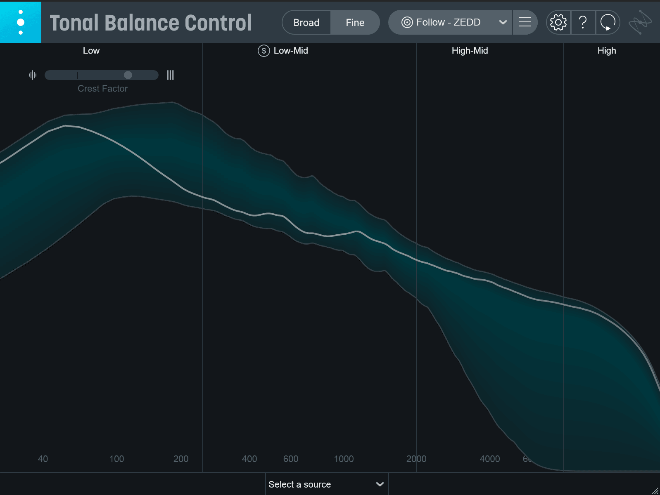Open the Select a source dropdown

(x=327, y=484)
